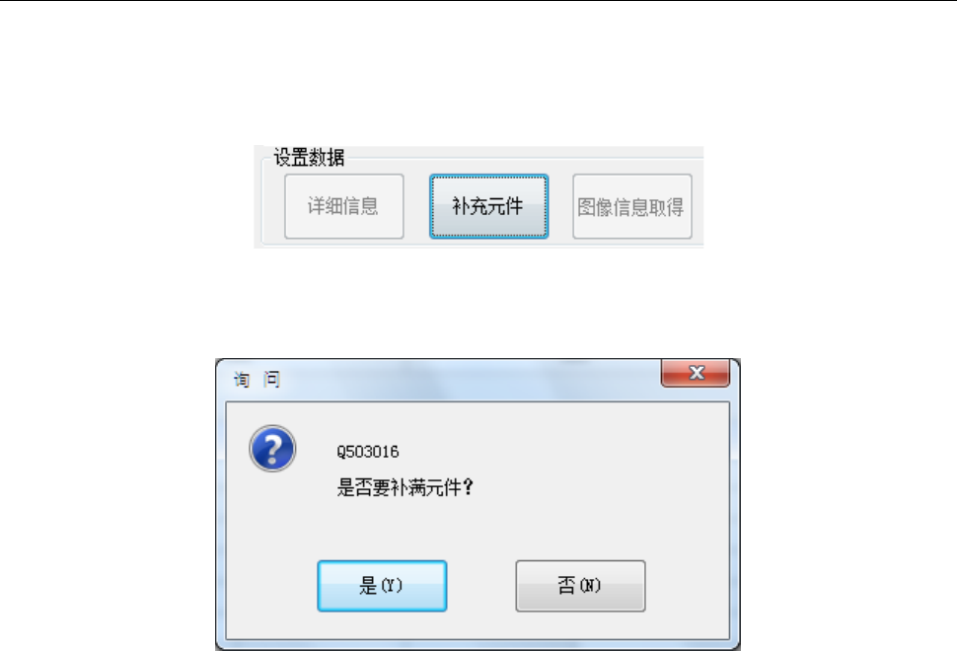Open 详细信息 details button
Screen dimensions: 957x651
click(344, 206)
